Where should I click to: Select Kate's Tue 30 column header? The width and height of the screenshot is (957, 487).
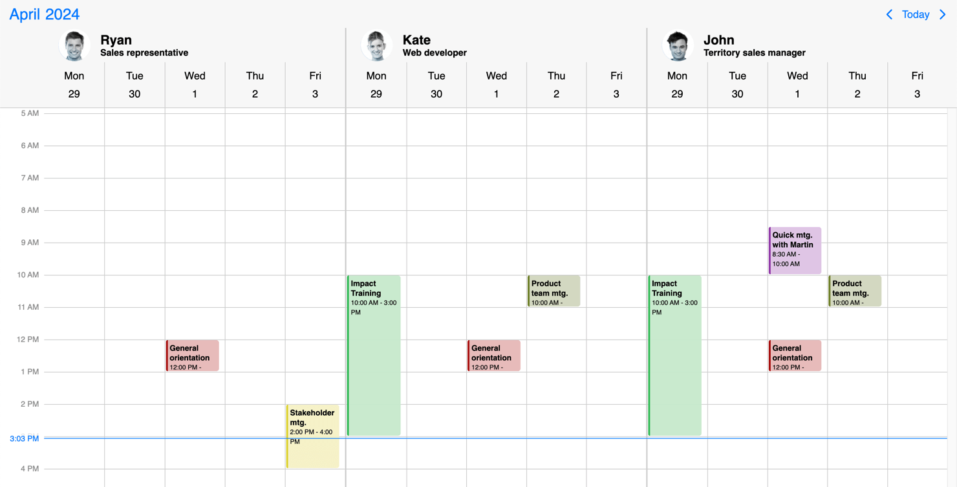click(x=436, y=85)
